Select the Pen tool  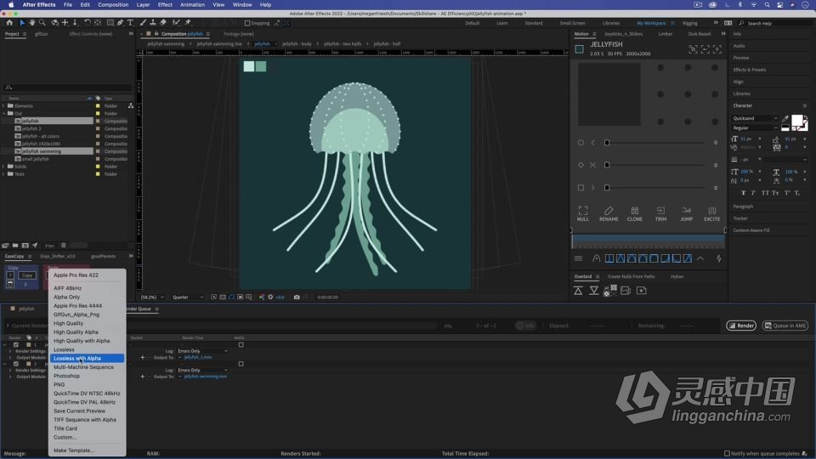point(120,23)
